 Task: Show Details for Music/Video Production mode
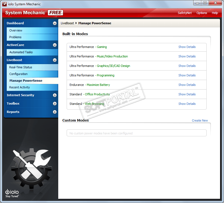tap(187, 57)
